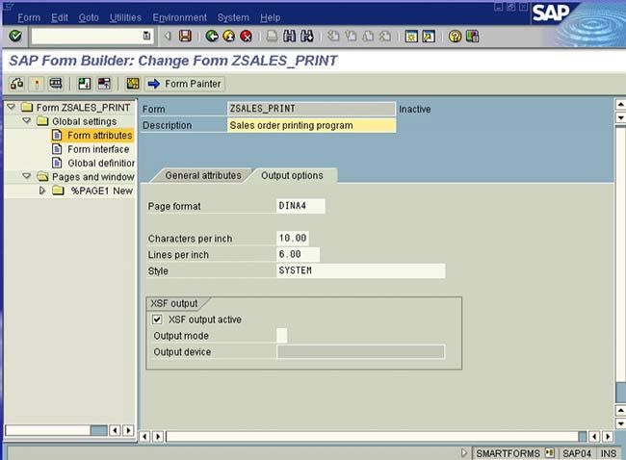The height and width of the screenshot is (460, 626).
Task: Click the Output device field
Action: [360, 352]
